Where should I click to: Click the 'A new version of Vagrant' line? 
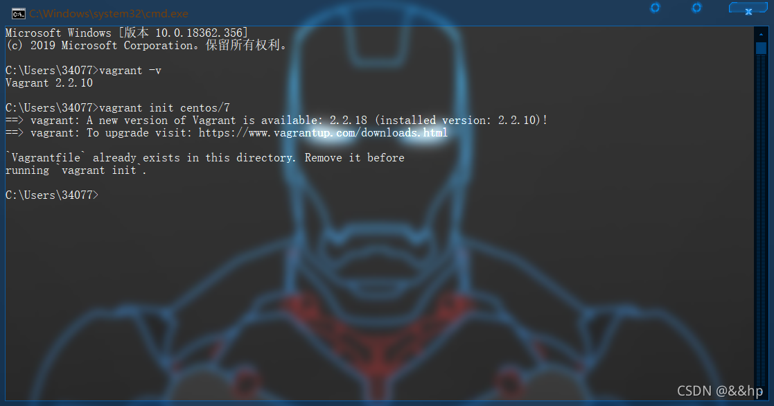[276, 121]
